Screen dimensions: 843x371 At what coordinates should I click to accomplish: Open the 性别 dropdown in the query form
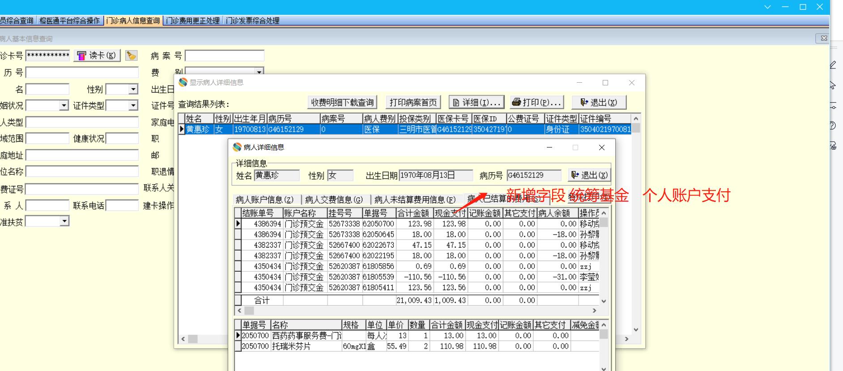pos(133,89)
